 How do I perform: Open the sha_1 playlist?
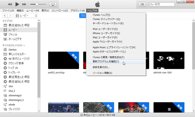[19, 91]
